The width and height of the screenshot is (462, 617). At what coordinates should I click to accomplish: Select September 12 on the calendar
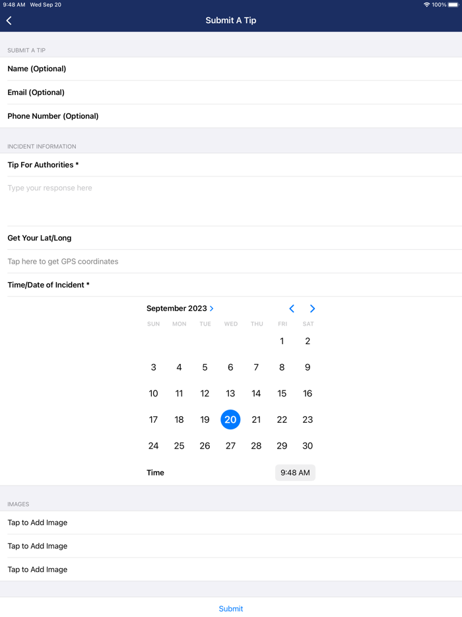click(x=205, y=394)
